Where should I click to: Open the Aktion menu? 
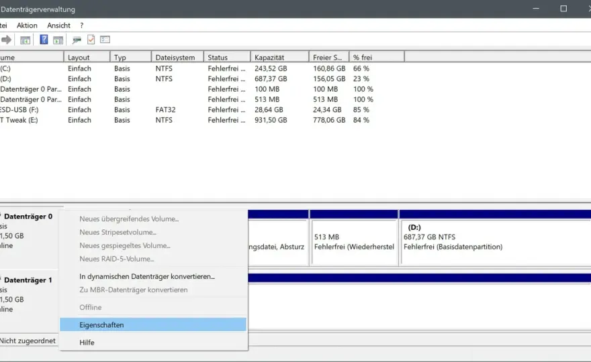click(x=27, y=25)
